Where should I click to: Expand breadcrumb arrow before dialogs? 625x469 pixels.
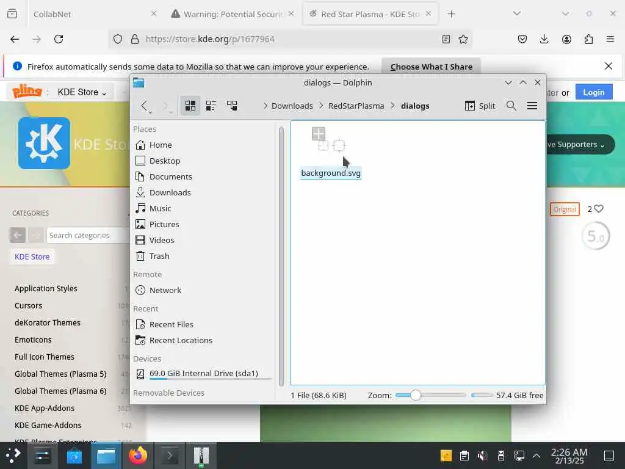click(x=392, y=106)
